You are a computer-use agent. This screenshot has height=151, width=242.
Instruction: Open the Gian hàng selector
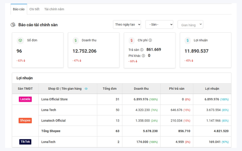[190, 25]
